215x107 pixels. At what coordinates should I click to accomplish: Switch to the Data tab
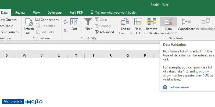[4, 13]
